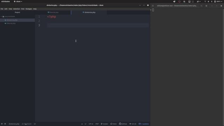Click the cursor position 3:1 indicator
Screen dimensions: 224x126
(35, 124)
